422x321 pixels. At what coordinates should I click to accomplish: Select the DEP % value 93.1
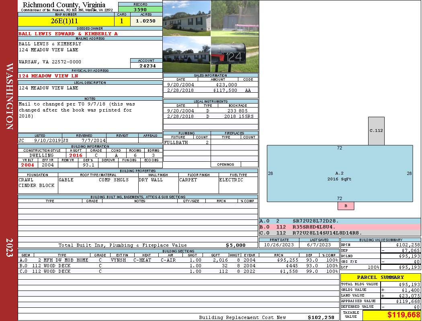pyautogui.click(x=88, y=165)
